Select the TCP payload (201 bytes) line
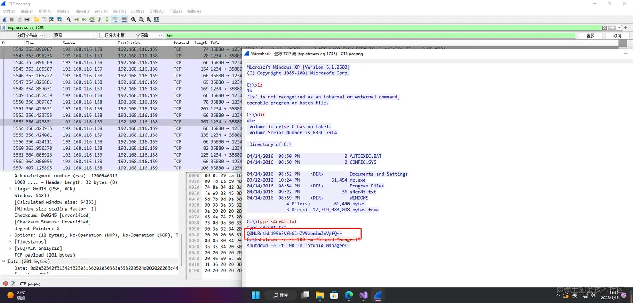 pos(45,255)
